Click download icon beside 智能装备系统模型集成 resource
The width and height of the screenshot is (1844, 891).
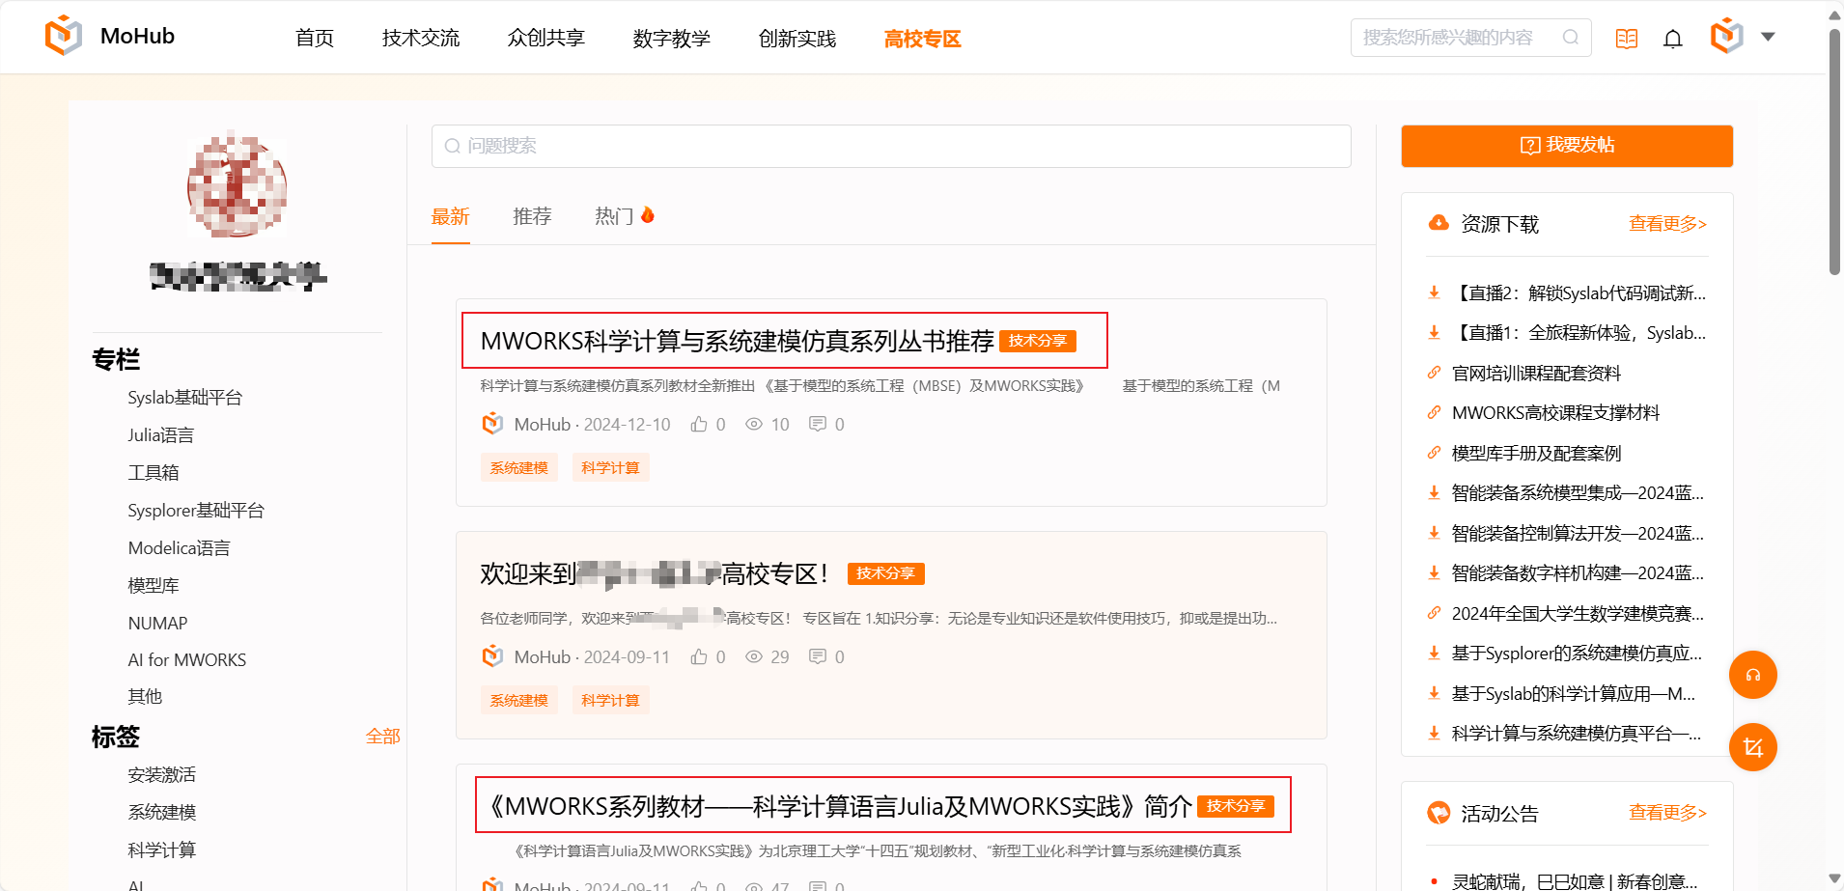coord(1435,493)
